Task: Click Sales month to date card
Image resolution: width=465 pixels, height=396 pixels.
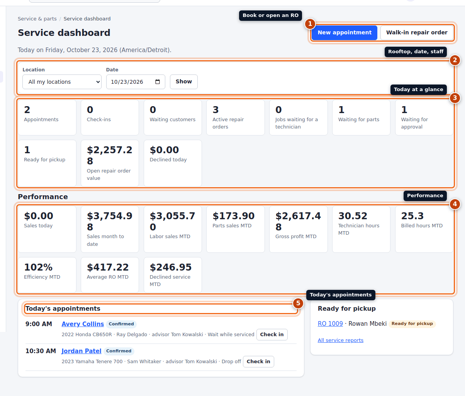Action: click(110, 229)
